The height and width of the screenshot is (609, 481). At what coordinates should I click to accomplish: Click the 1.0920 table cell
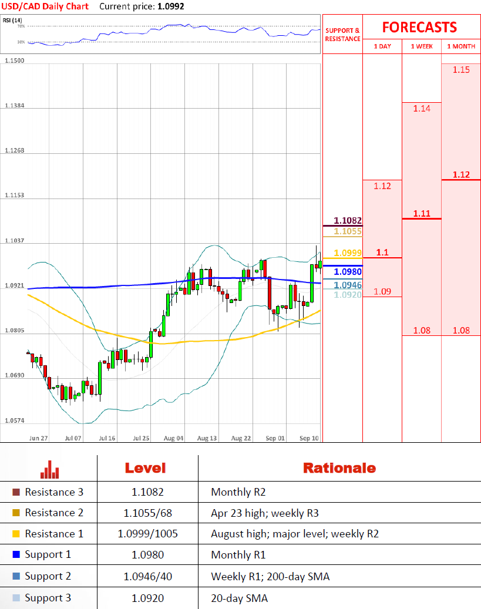147,598
